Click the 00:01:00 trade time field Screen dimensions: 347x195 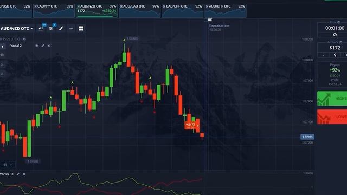335,28
